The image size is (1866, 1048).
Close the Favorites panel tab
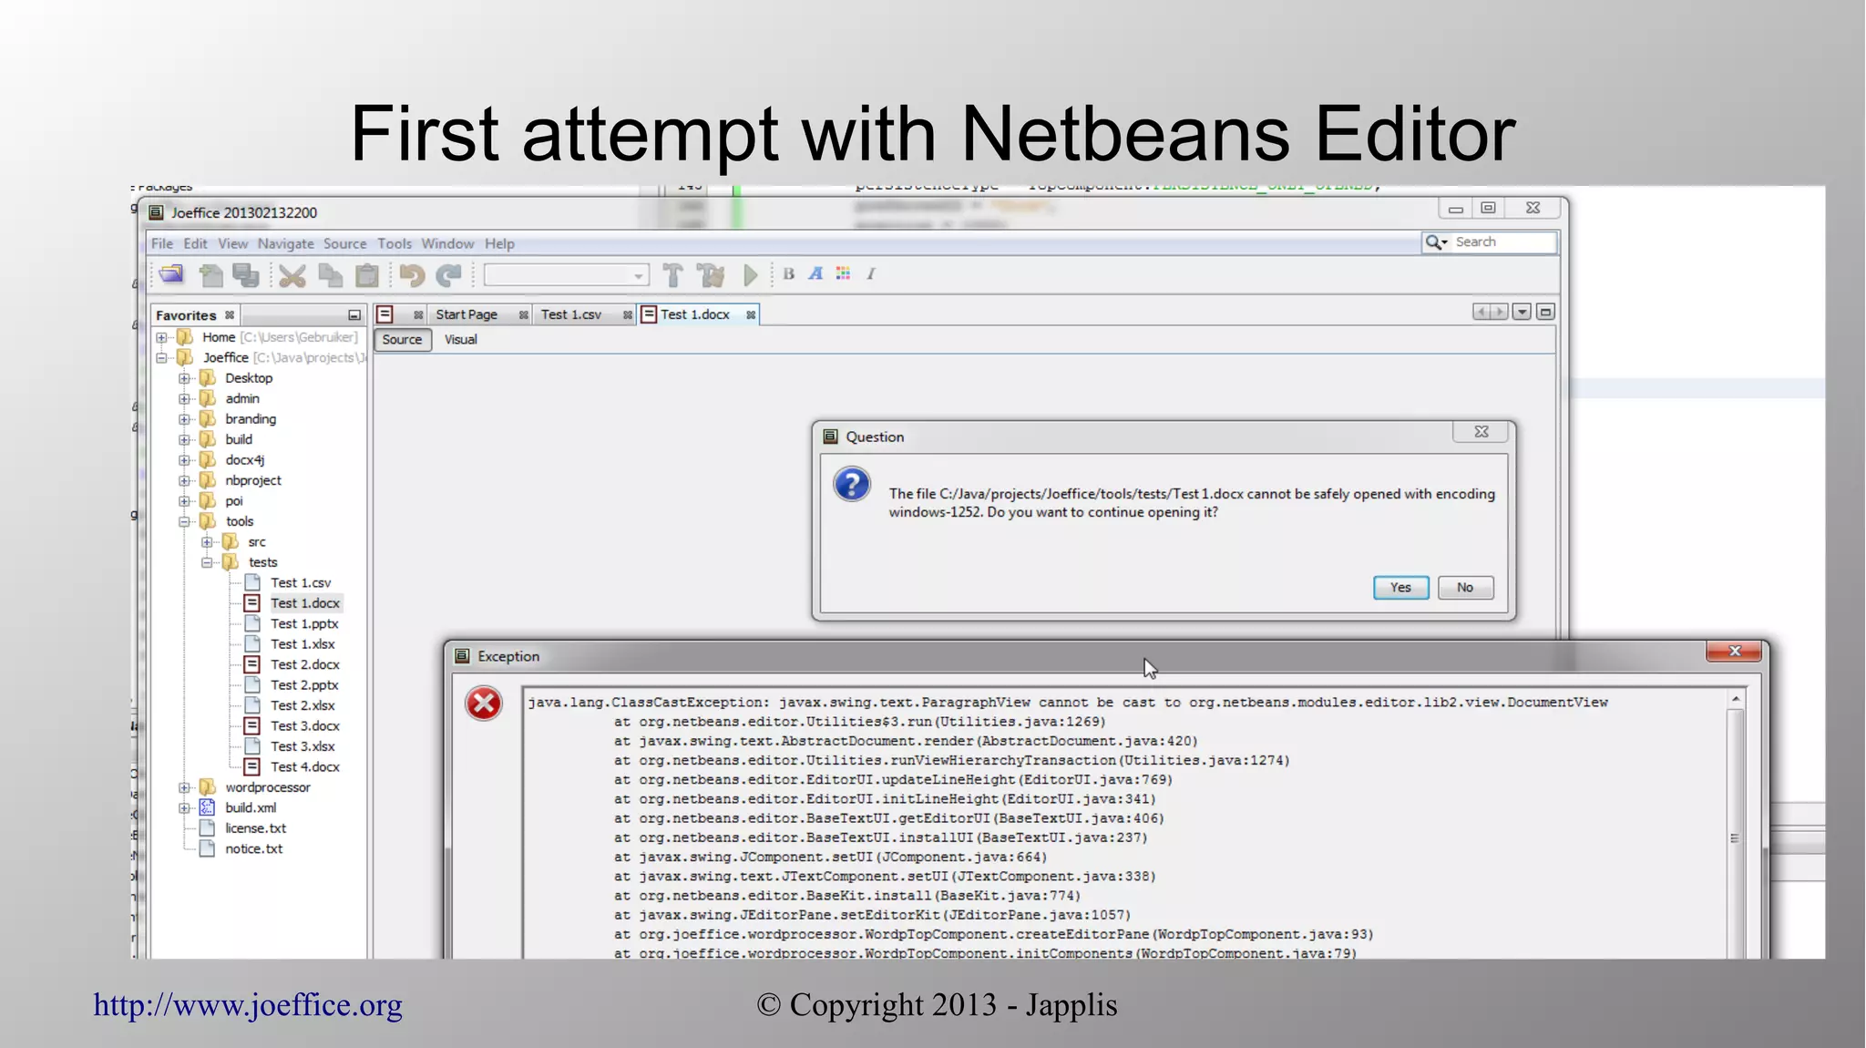coord(230,314)
